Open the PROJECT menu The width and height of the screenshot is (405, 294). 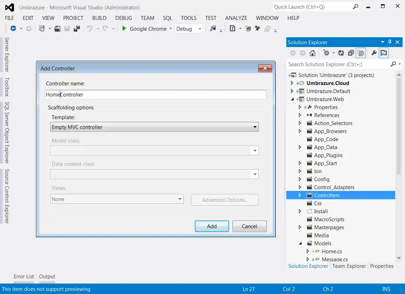(73, 18)
